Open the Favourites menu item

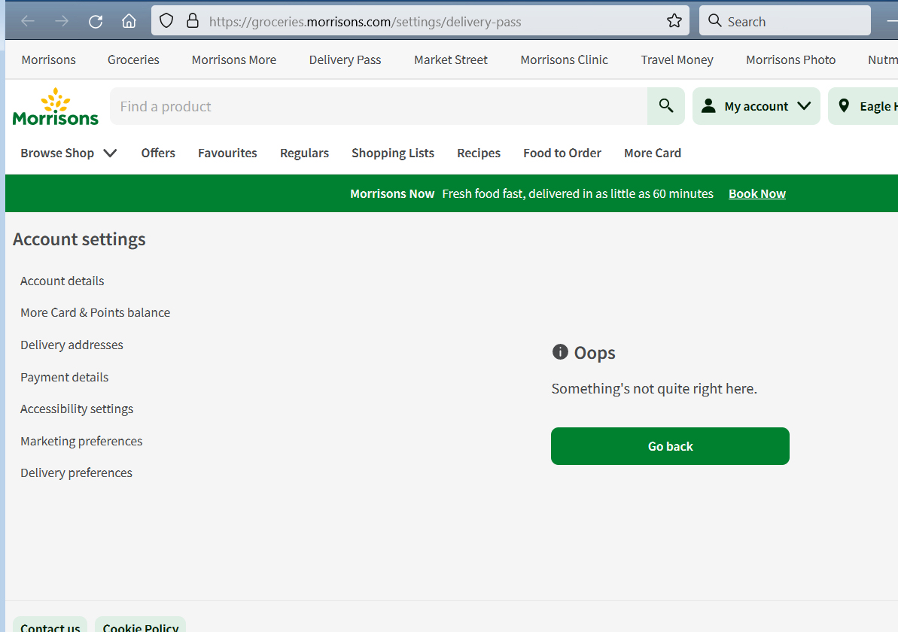coord(227,153)
